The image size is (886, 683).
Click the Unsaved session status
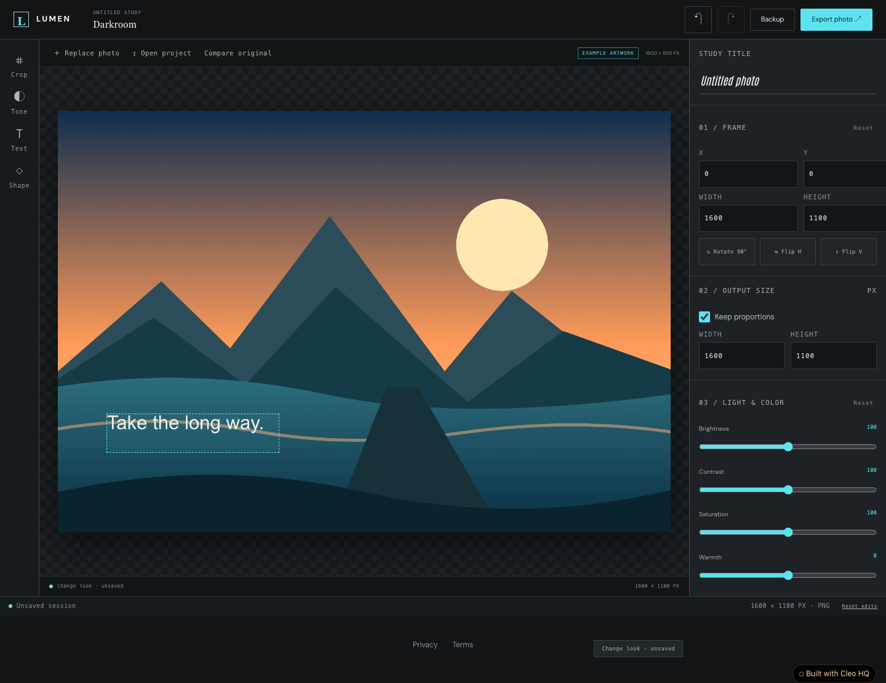(x=42, y=606)
